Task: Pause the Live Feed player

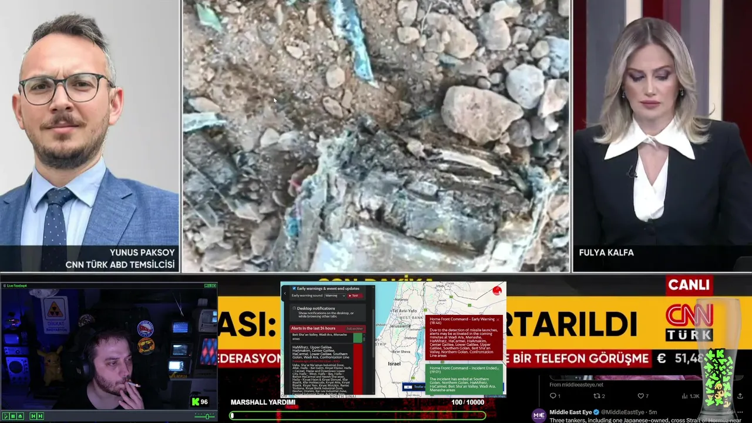Action: (x=13, y=417)
